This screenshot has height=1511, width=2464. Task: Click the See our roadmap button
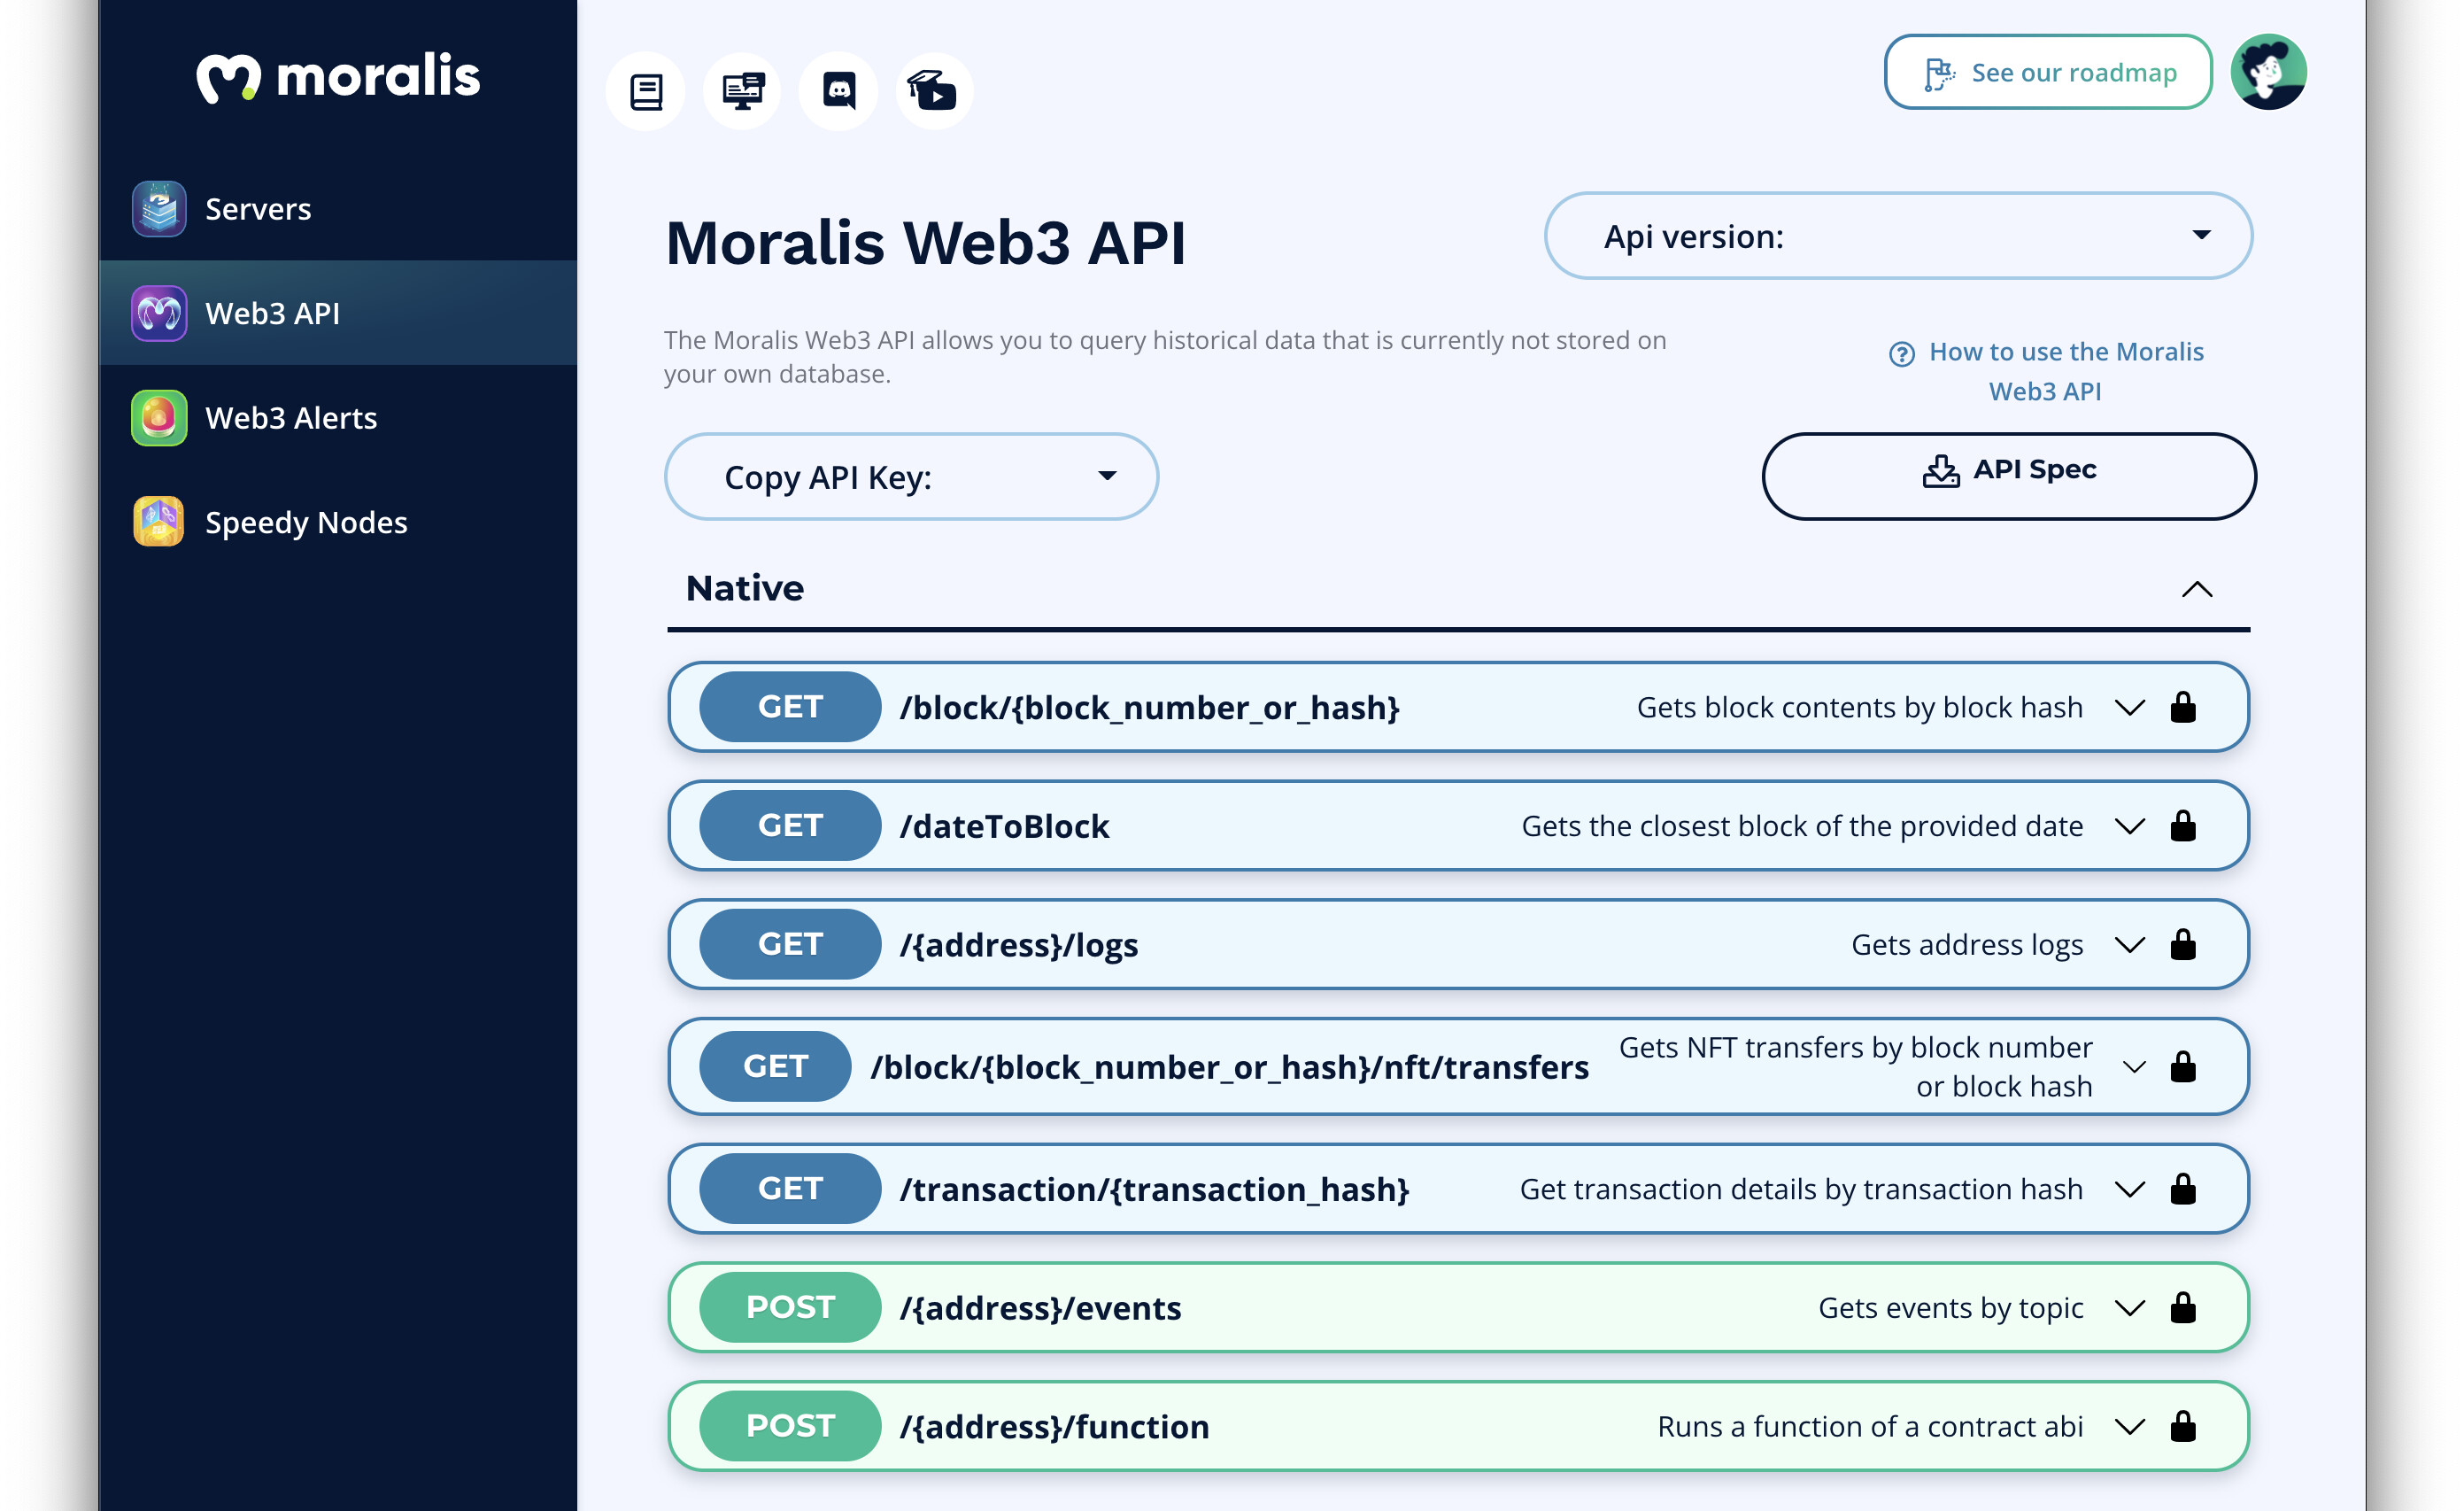click(2047, 72)
